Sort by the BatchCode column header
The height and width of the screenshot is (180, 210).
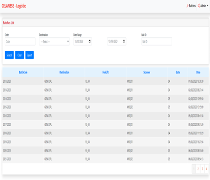[23, 72]
